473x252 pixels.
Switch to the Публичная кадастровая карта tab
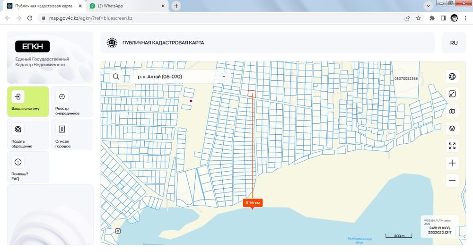click(43, 6)
